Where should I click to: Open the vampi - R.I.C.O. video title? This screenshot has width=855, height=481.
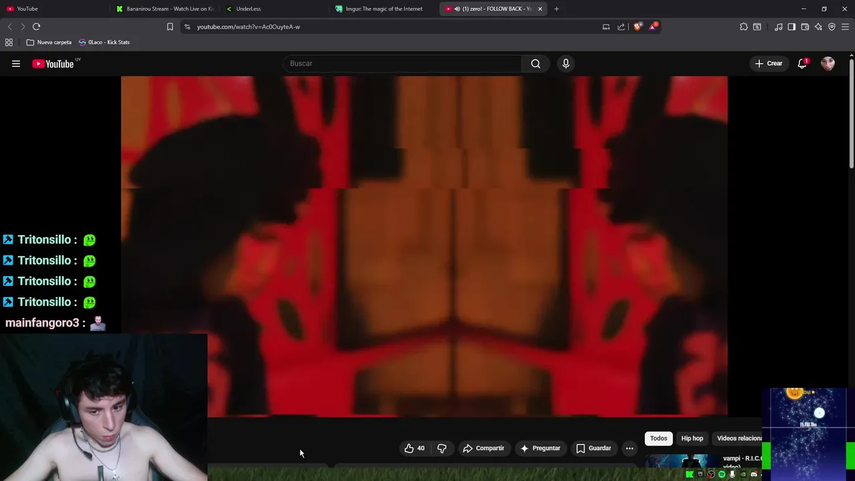coord(742,462)
